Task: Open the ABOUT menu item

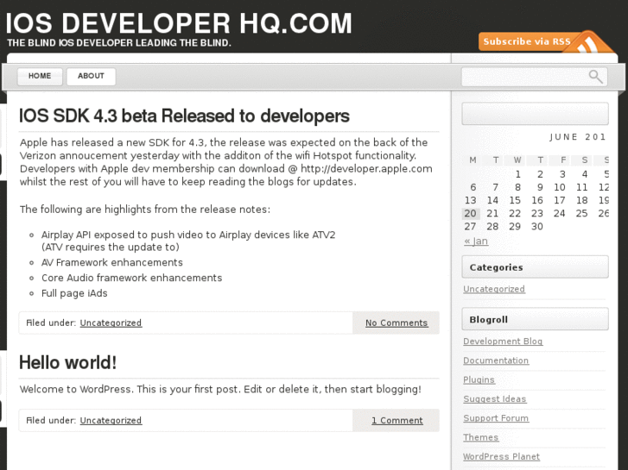Action: coord(91,76)
